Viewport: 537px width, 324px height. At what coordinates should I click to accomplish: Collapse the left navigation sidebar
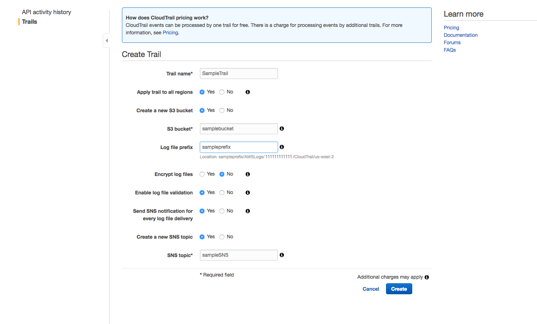106,40
